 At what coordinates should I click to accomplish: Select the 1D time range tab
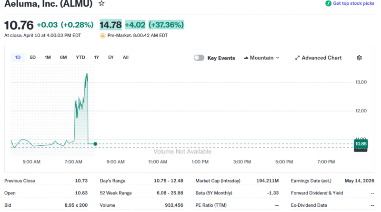click(x=18, y=57)
